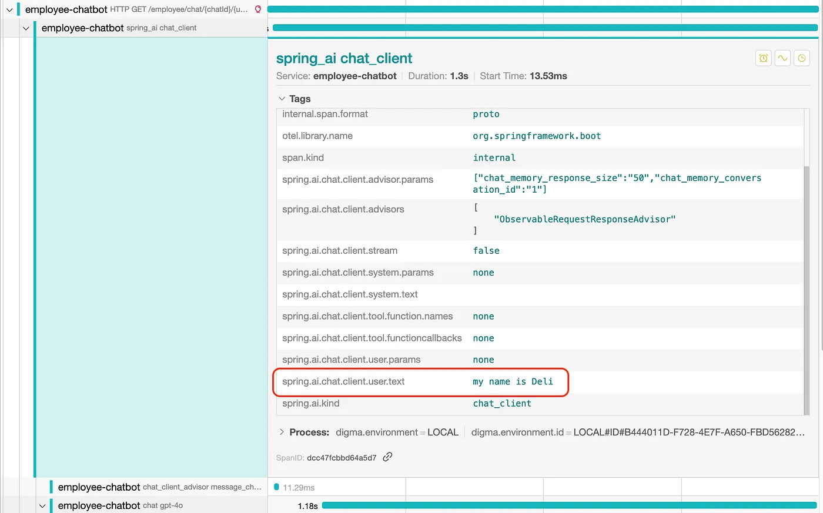823x513 pixels.
Task: Open the spring_ai chat_client title link
Action: point(344,58)
